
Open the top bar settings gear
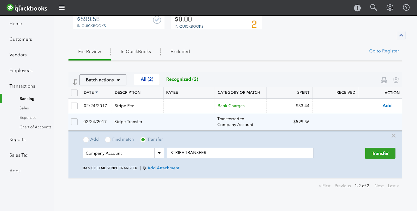click(390, 8)
